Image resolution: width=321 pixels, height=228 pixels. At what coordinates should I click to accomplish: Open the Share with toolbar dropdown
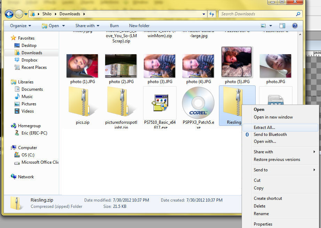pyautogui.click(x=87, y=26)
